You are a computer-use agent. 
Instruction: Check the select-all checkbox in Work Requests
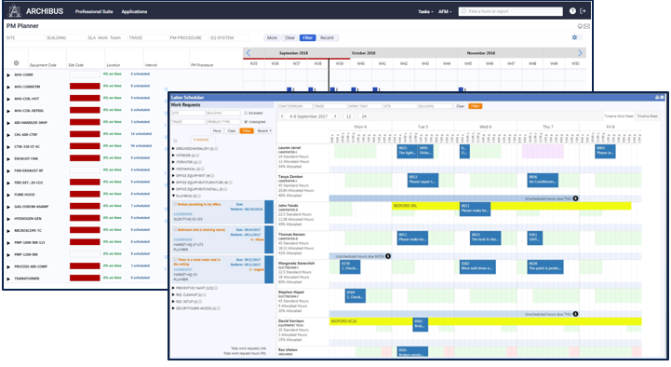point(175,141)
